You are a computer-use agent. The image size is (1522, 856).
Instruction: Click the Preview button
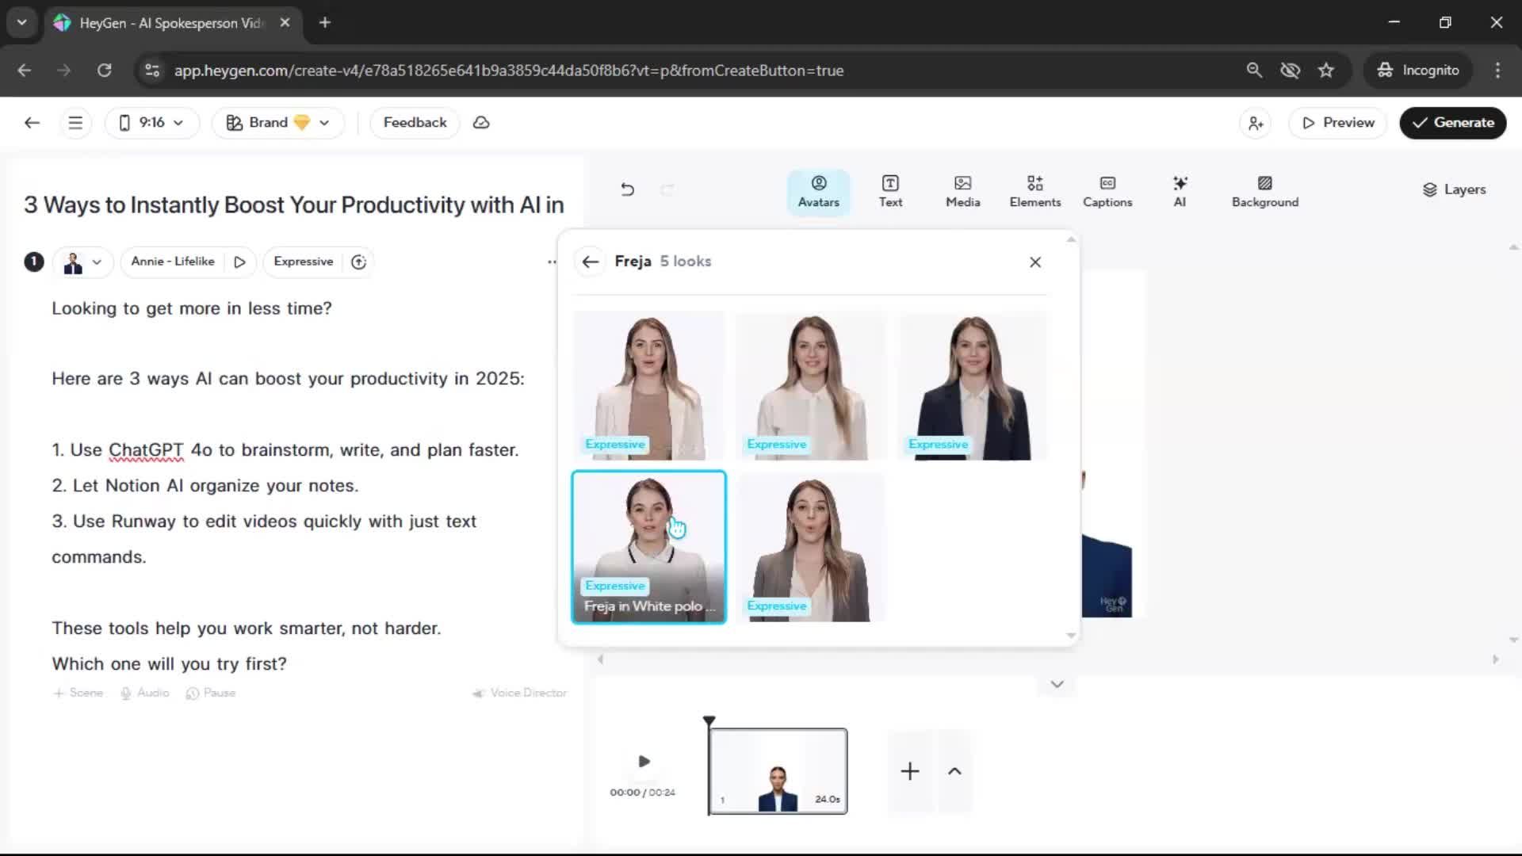coord(1337,123)
